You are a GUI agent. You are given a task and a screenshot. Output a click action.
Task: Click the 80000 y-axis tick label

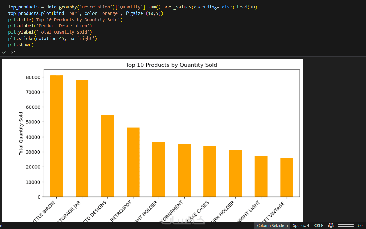(x=33, y=77)
